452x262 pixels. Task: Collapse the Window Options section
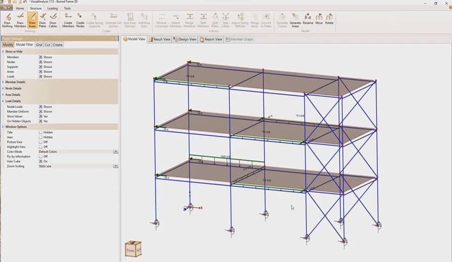pos(3,127)
